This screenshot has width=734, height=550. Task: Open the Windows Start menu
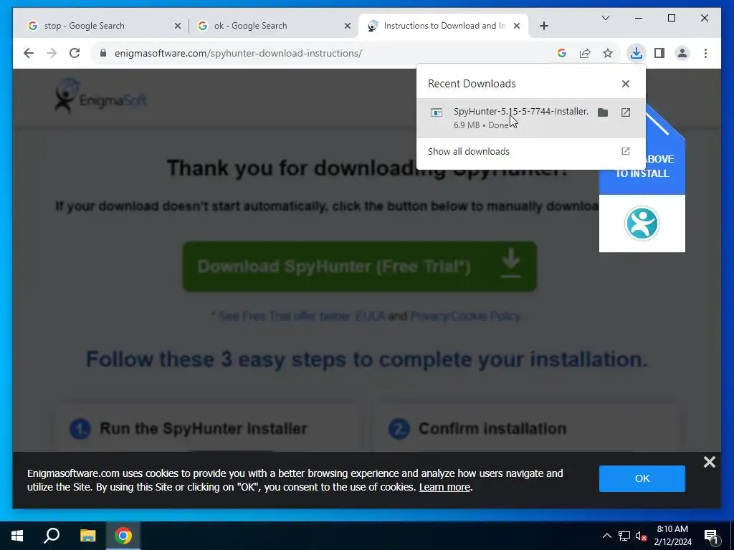coord(17,536)
